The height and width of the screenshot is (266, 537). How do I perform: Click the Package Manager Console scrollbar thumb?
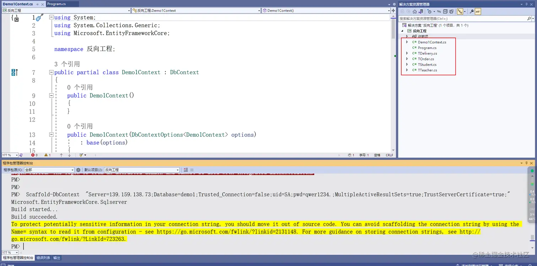click(x=532, y=238)
